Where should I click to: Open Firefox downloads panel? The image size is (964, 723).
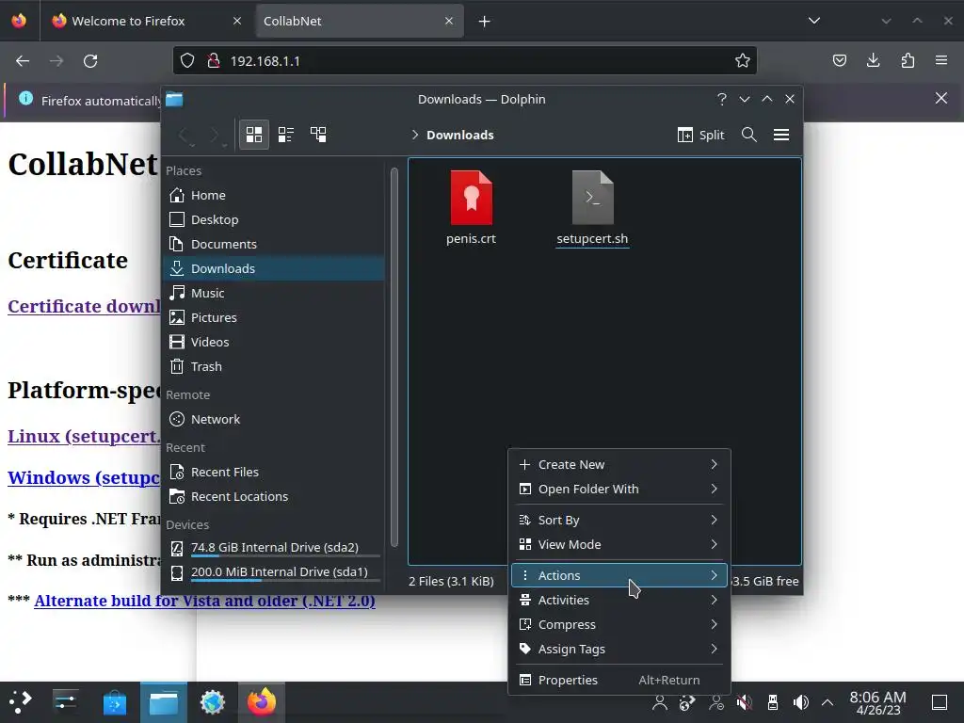tap(873, 60)
